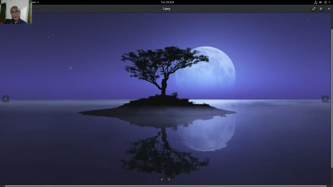
Task: Click the horizontal scrollbar below the image
Action: click(165, 186)
